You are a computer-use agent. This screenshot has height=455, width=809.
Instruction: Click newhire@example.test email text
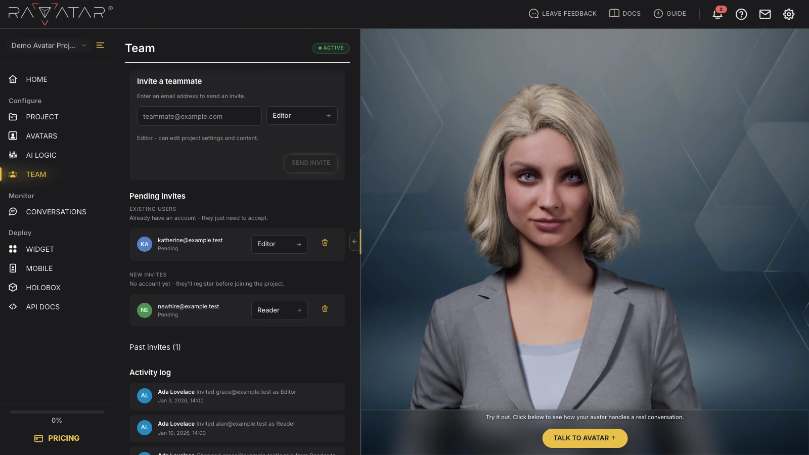(188, 306)
